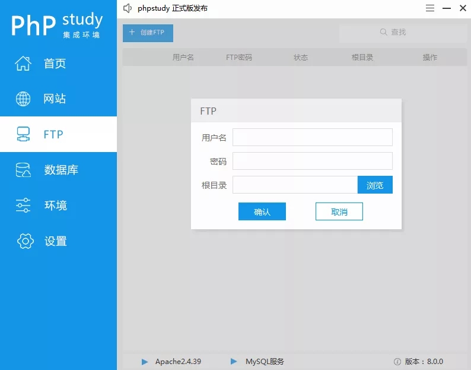Start MySQL服务 using its play arrow
The width and height of the screenshot is (471, 370).
[234, 361]
